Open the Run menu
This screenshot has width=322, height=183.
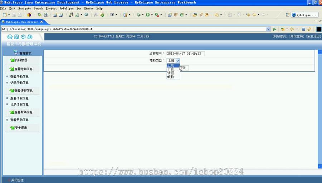79,9
